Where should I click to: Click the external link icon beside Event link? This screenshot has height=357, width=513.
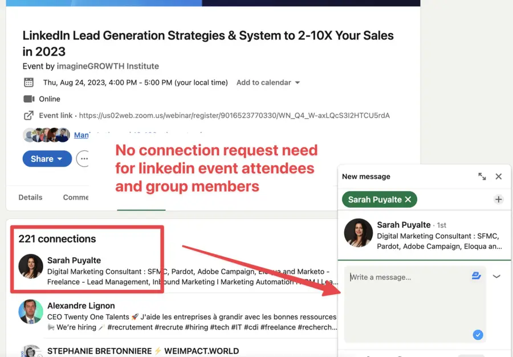point(28,115)
